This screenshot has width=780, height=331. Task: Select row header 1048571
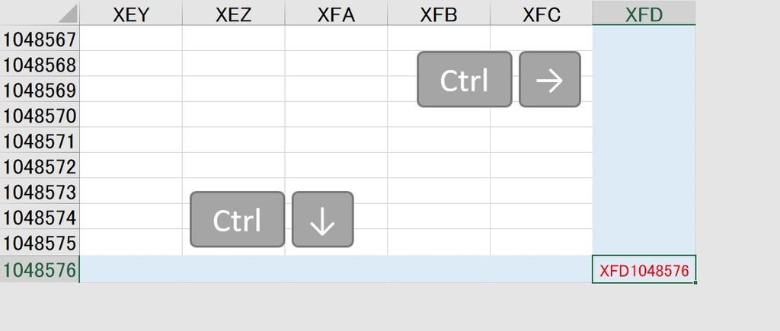pos(40,142)
